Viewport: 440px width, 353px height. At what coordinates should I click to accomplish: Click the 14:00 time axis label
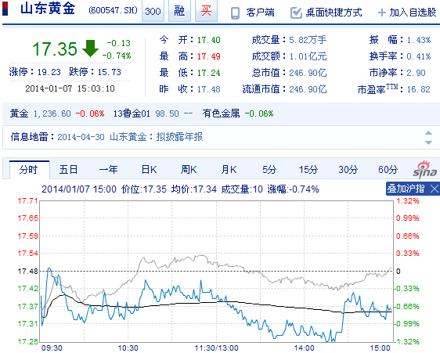pyautogui.click(x=305, y=348)
